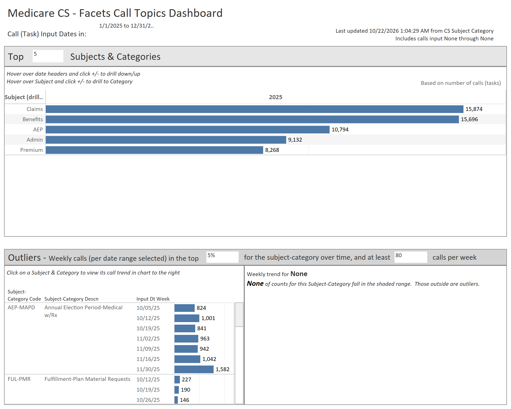Click the AEP-MAPD 10/19/25 bar showing 841
511x409 pixels.
click(185, 328)
